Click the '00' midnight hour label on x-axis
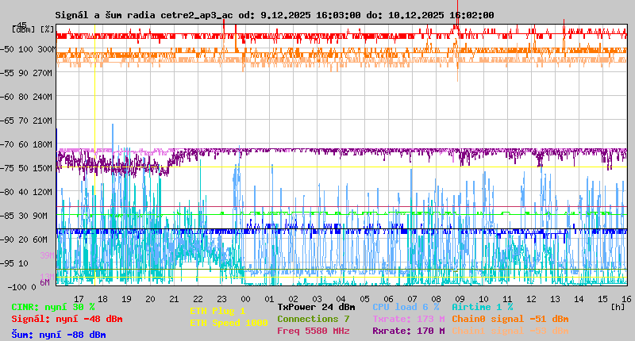Image resolution: width=635 pixels, height=341 pixels. 245,299
